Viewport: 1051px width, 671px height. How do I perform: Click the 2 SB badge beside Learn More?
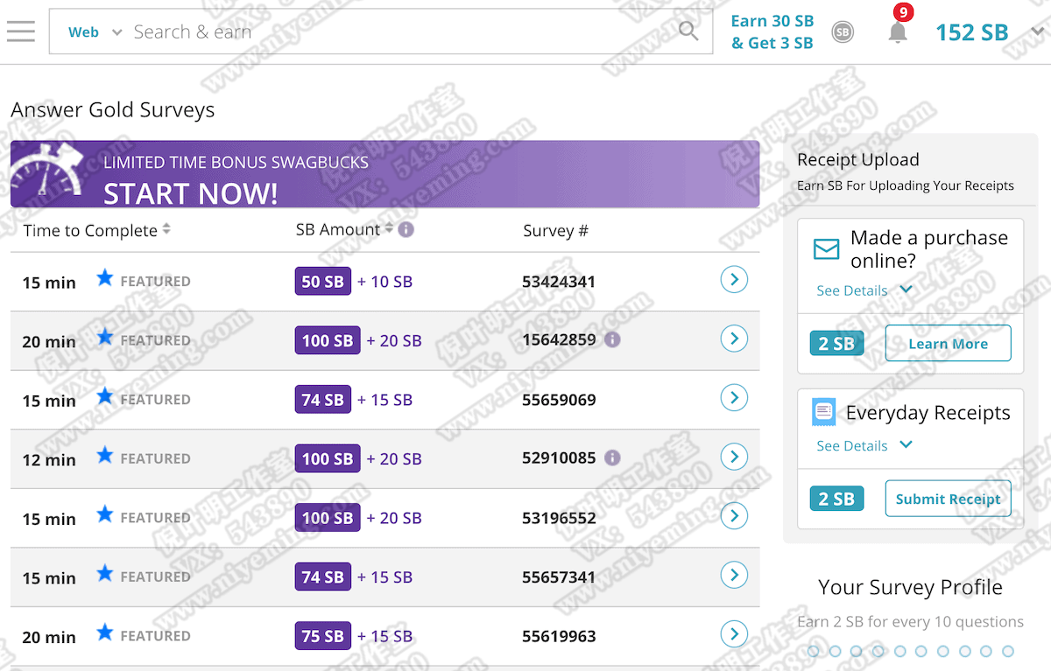point(836,344)
